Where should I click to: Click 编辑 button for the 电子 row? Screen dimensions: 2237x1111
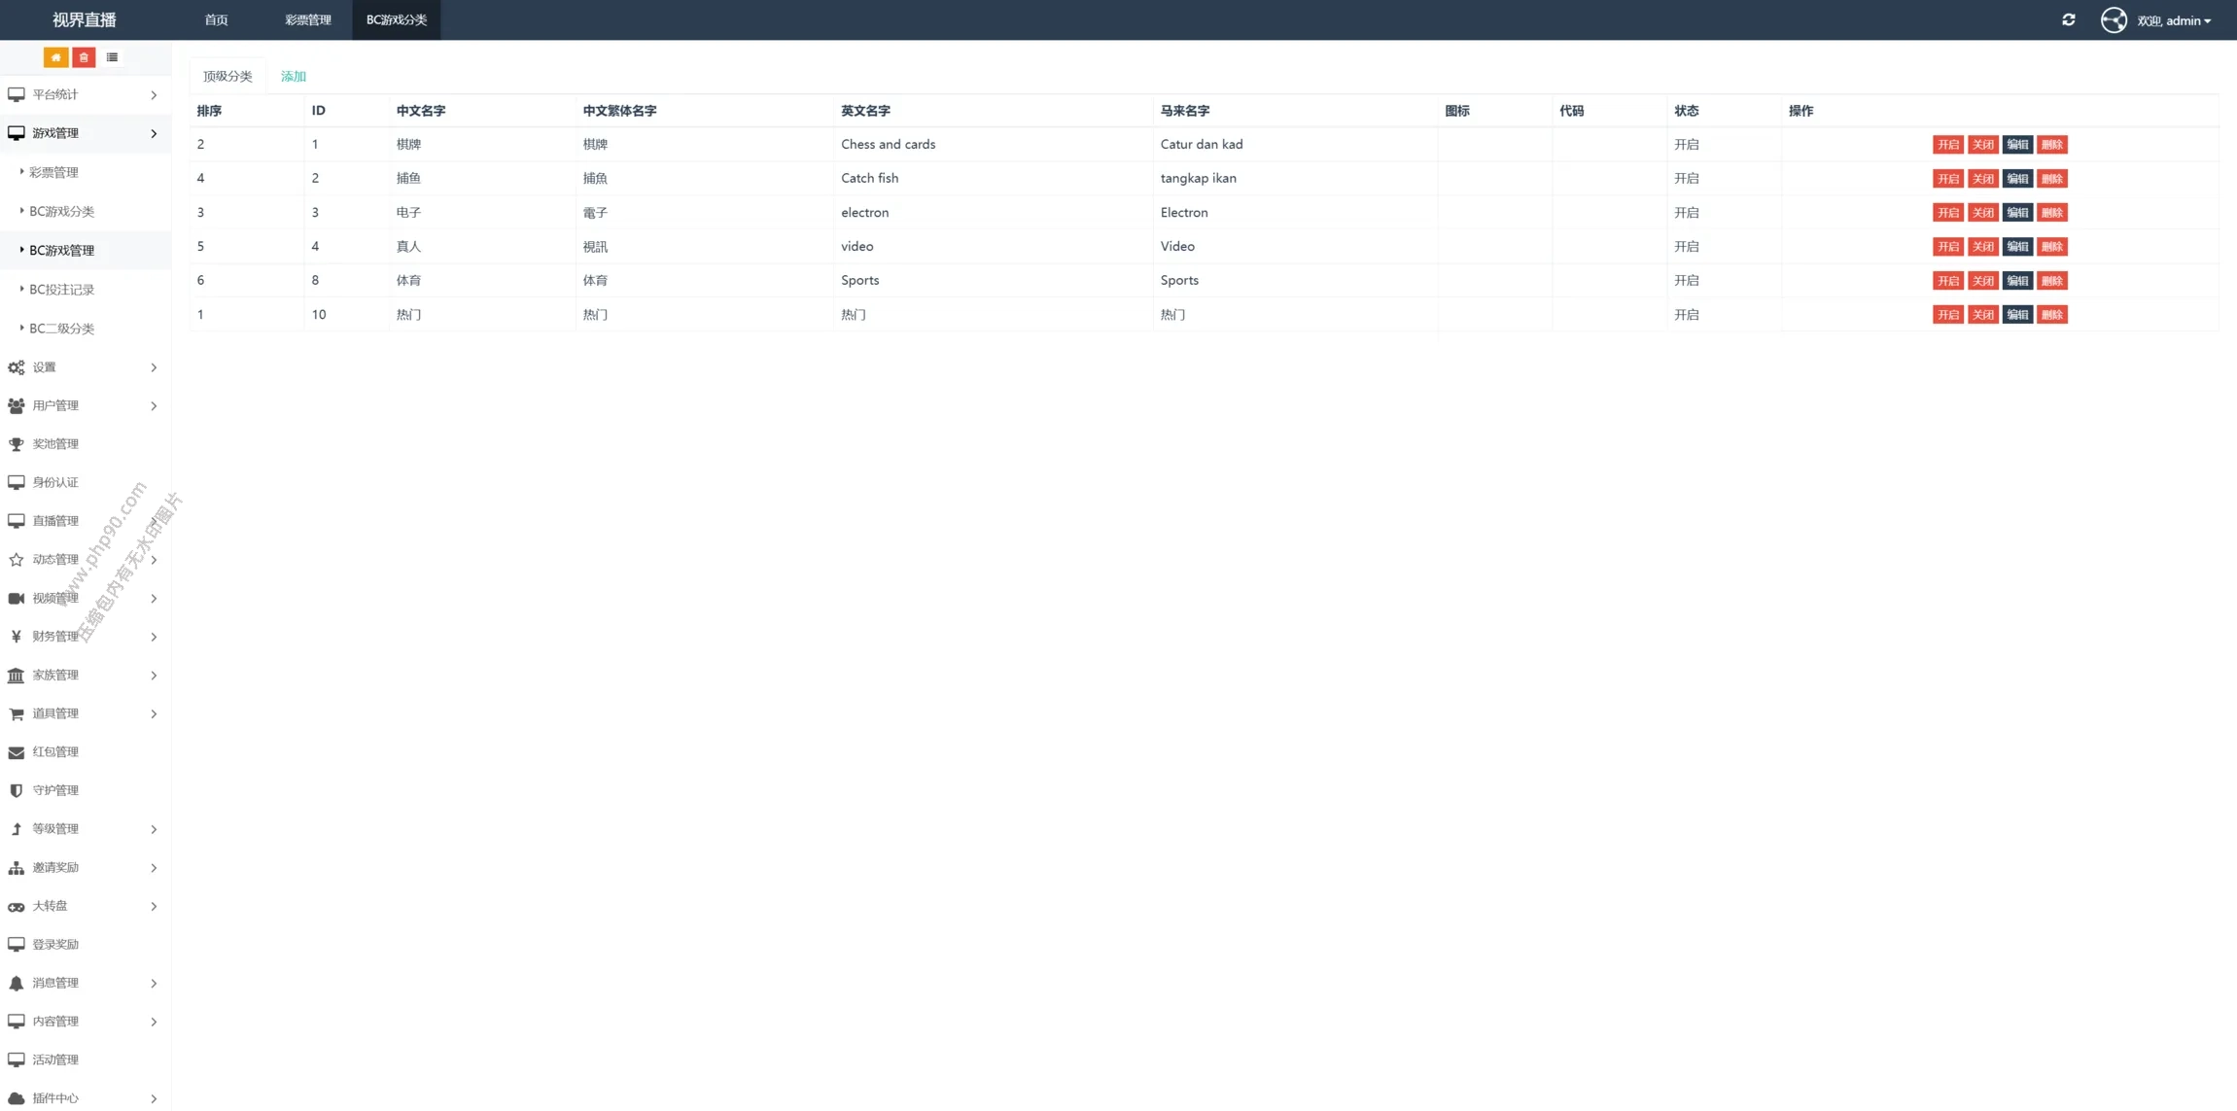(2017, 213)
